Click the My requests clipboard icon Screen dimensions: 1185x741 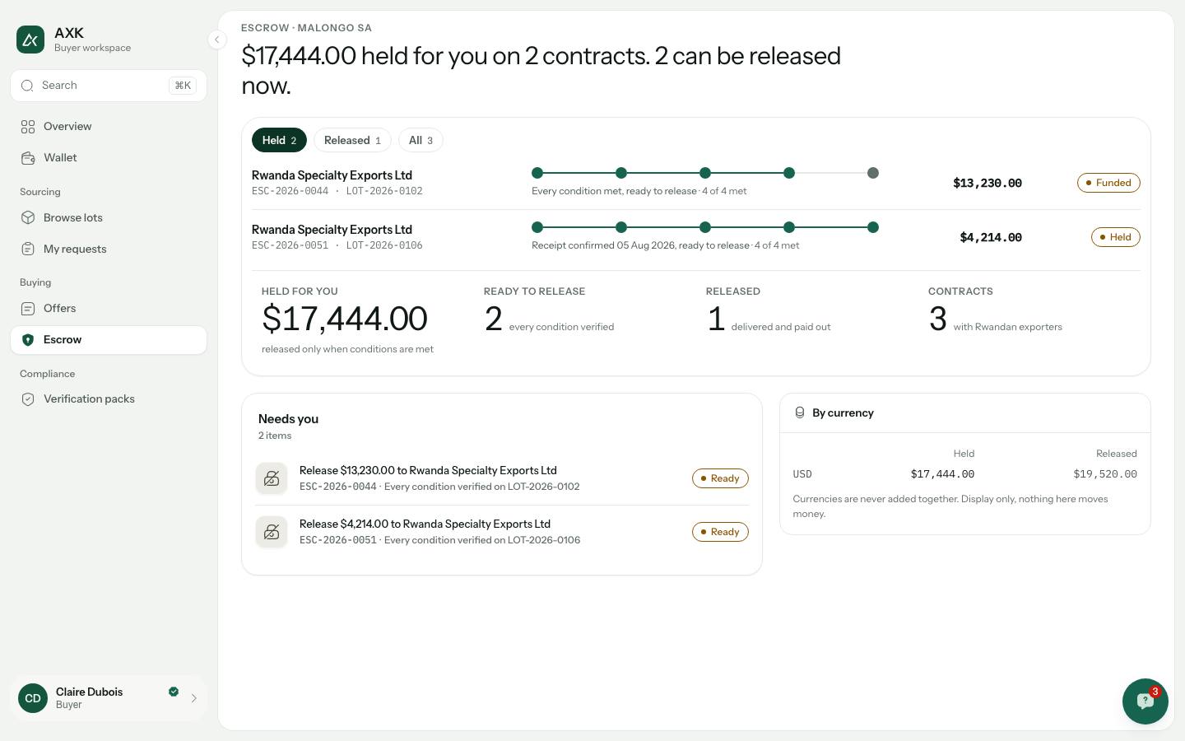[28, 249]
